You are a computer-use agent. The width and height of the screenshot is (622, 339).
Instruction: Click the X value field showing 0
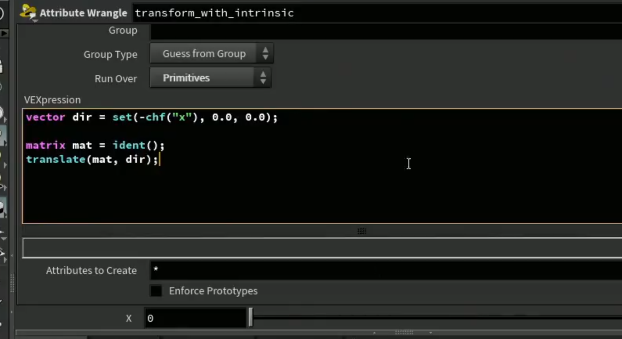tap(195, 318)
